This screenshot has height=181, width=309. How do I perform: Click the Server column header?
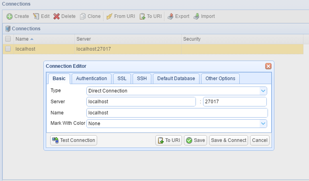128,39
